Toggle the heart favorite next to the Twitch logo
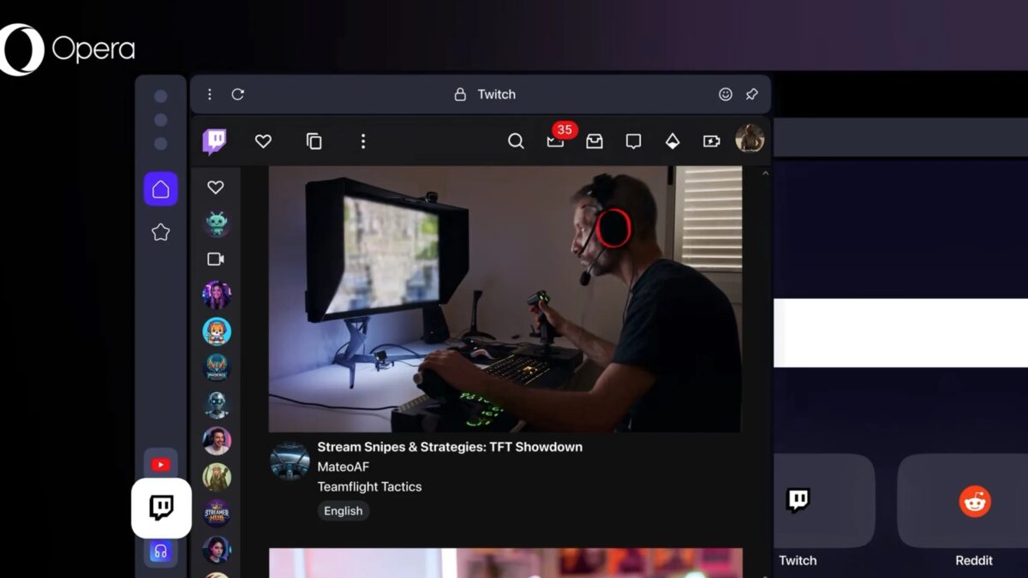The width and height of the screenshot is (1028, 578). (263, 141)
